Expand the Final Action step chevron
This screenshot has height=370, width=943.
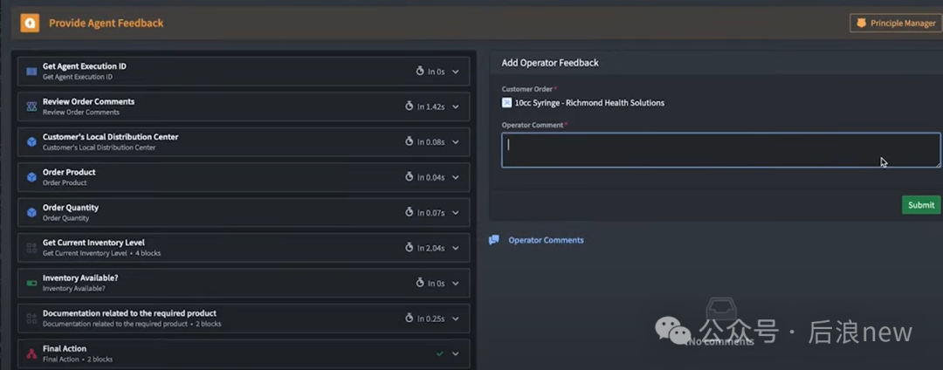[x=455, y=353]
